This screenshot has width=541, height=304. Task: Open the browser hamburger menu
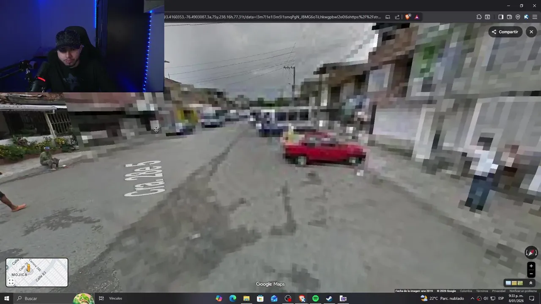(535, 17)
